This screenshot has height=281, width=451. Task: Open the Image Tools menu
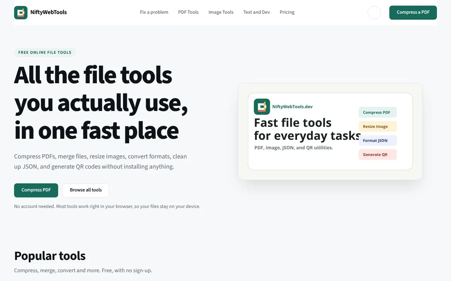pyautogui.click(x=221, y=12)
